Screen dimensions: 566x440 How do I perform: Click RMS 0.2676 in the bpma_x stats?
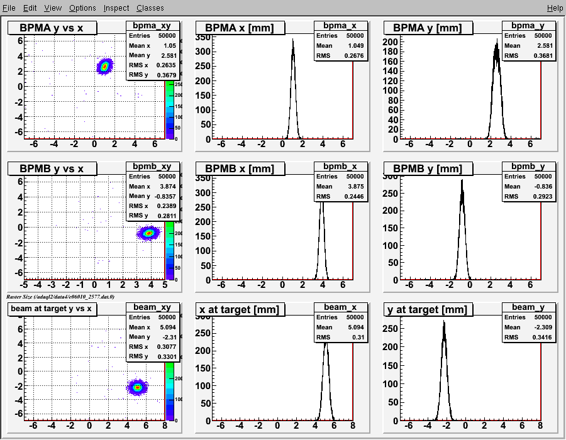pyautogui.click(x=340, y=56)
